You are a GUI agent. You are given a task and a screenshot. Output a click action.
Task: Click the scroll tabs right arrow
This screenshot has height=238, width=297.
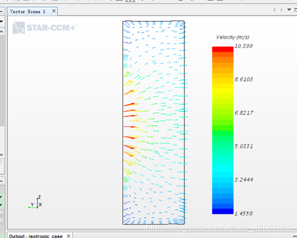point(282,10)
